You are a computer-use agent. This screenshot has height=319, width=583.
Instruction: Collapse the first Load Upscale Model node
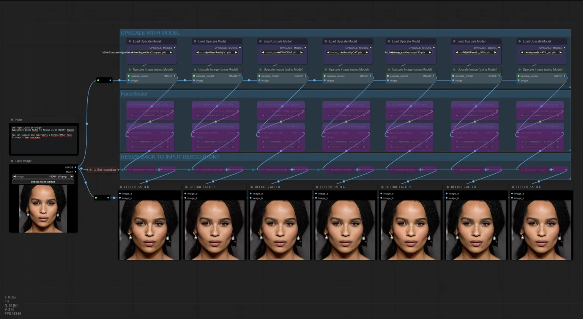[x=130, y=41]
